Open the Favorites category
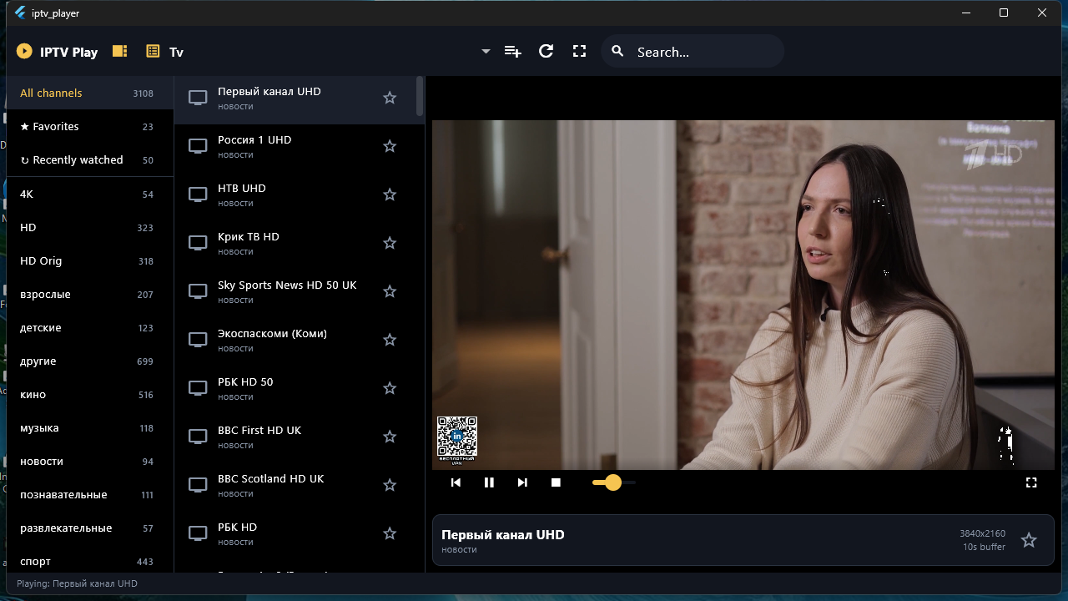1068x601 pixels. 90,126
